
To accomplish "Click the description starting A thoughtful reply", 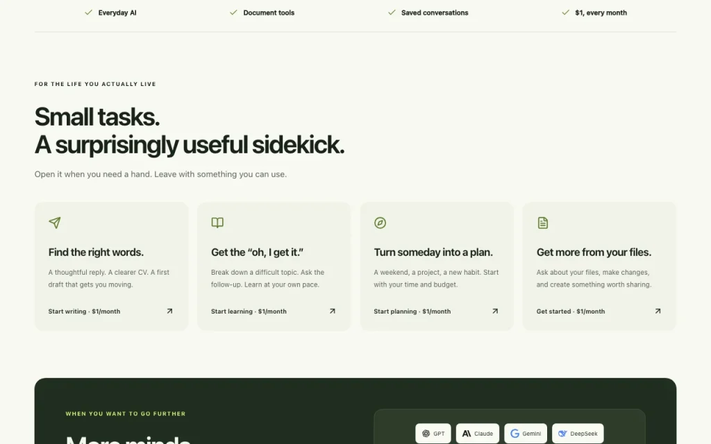I will click(109, 278).
